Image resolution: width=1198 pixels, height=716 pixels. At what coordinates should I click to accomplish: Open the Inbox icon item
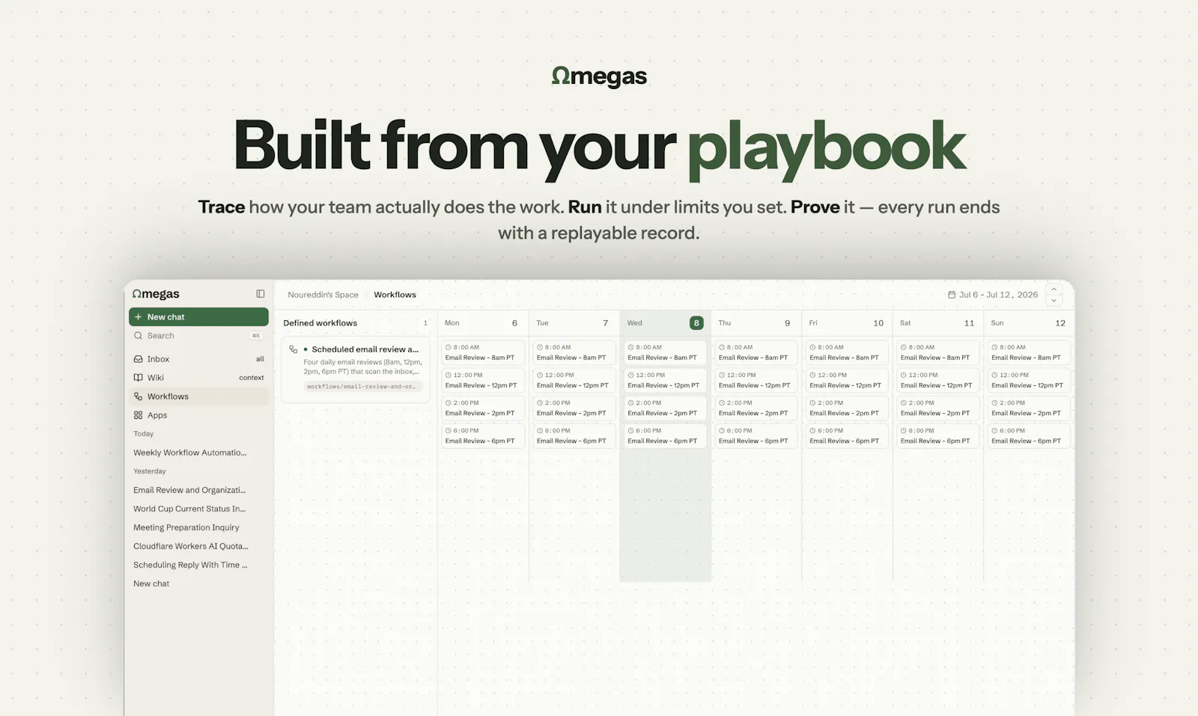pos(138,359)
